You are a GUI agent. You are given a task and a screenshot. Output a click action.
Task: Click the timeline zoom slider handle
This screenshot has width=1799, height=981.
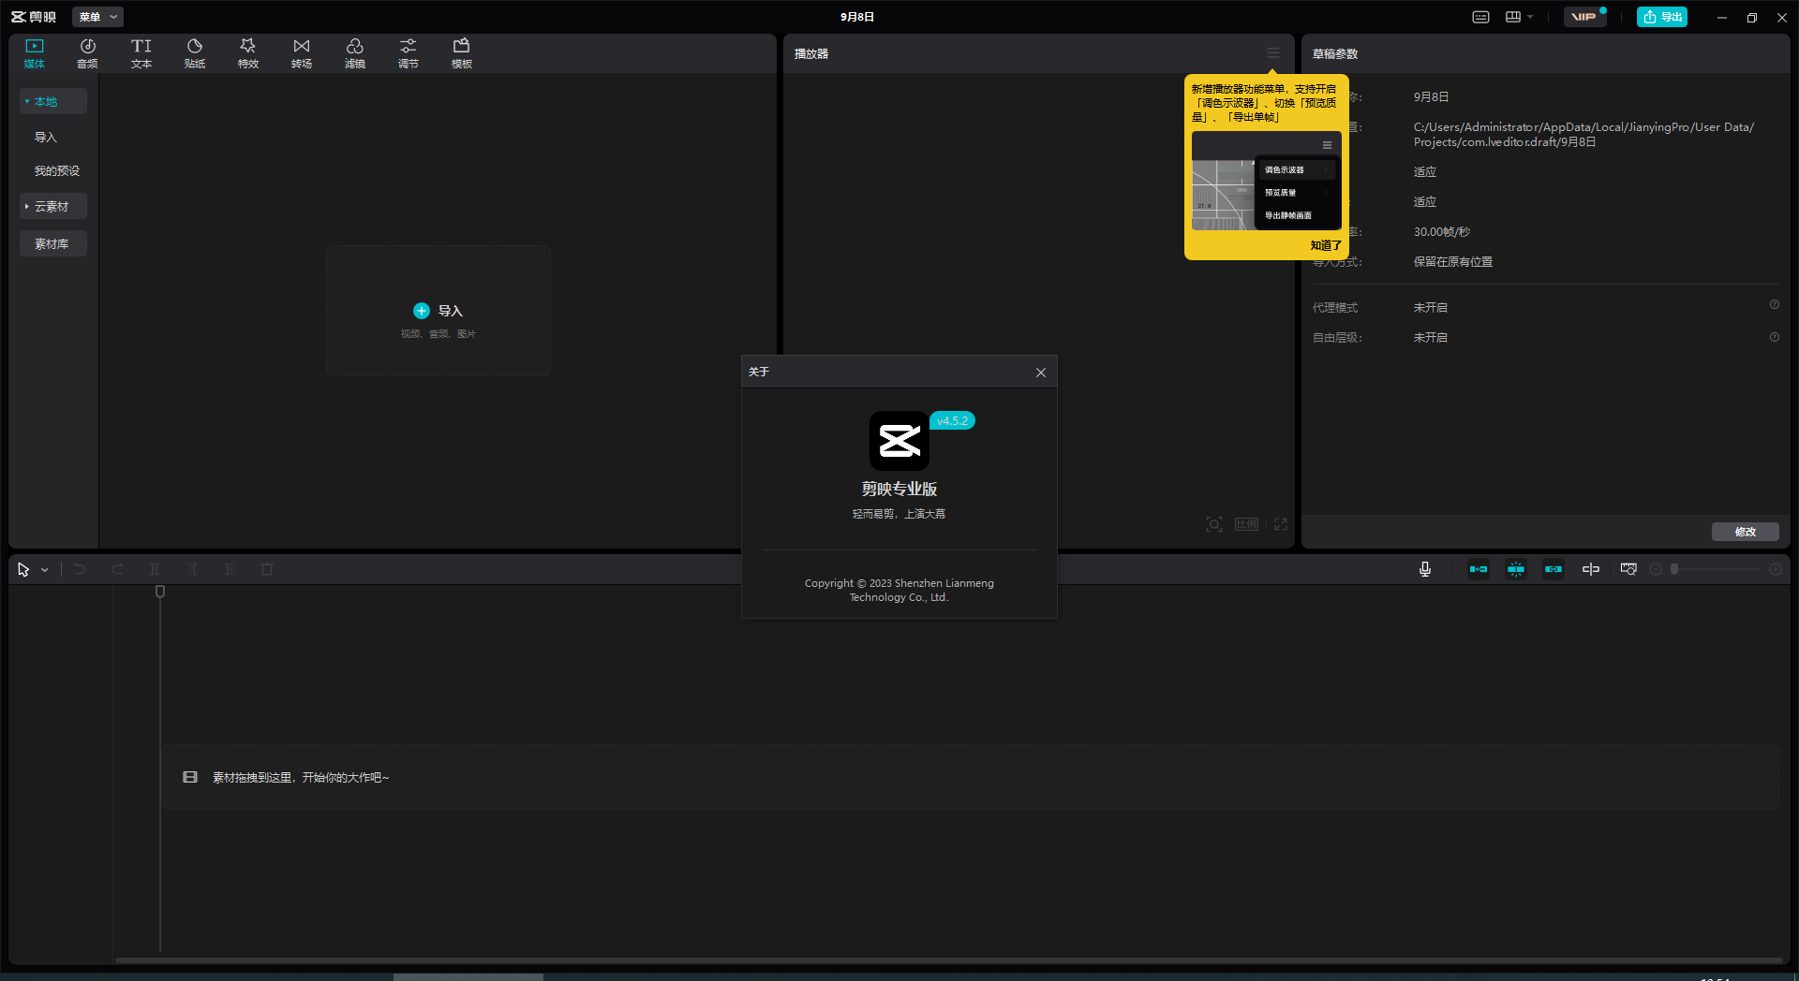pyautogui.click(x=1674, y=569)
